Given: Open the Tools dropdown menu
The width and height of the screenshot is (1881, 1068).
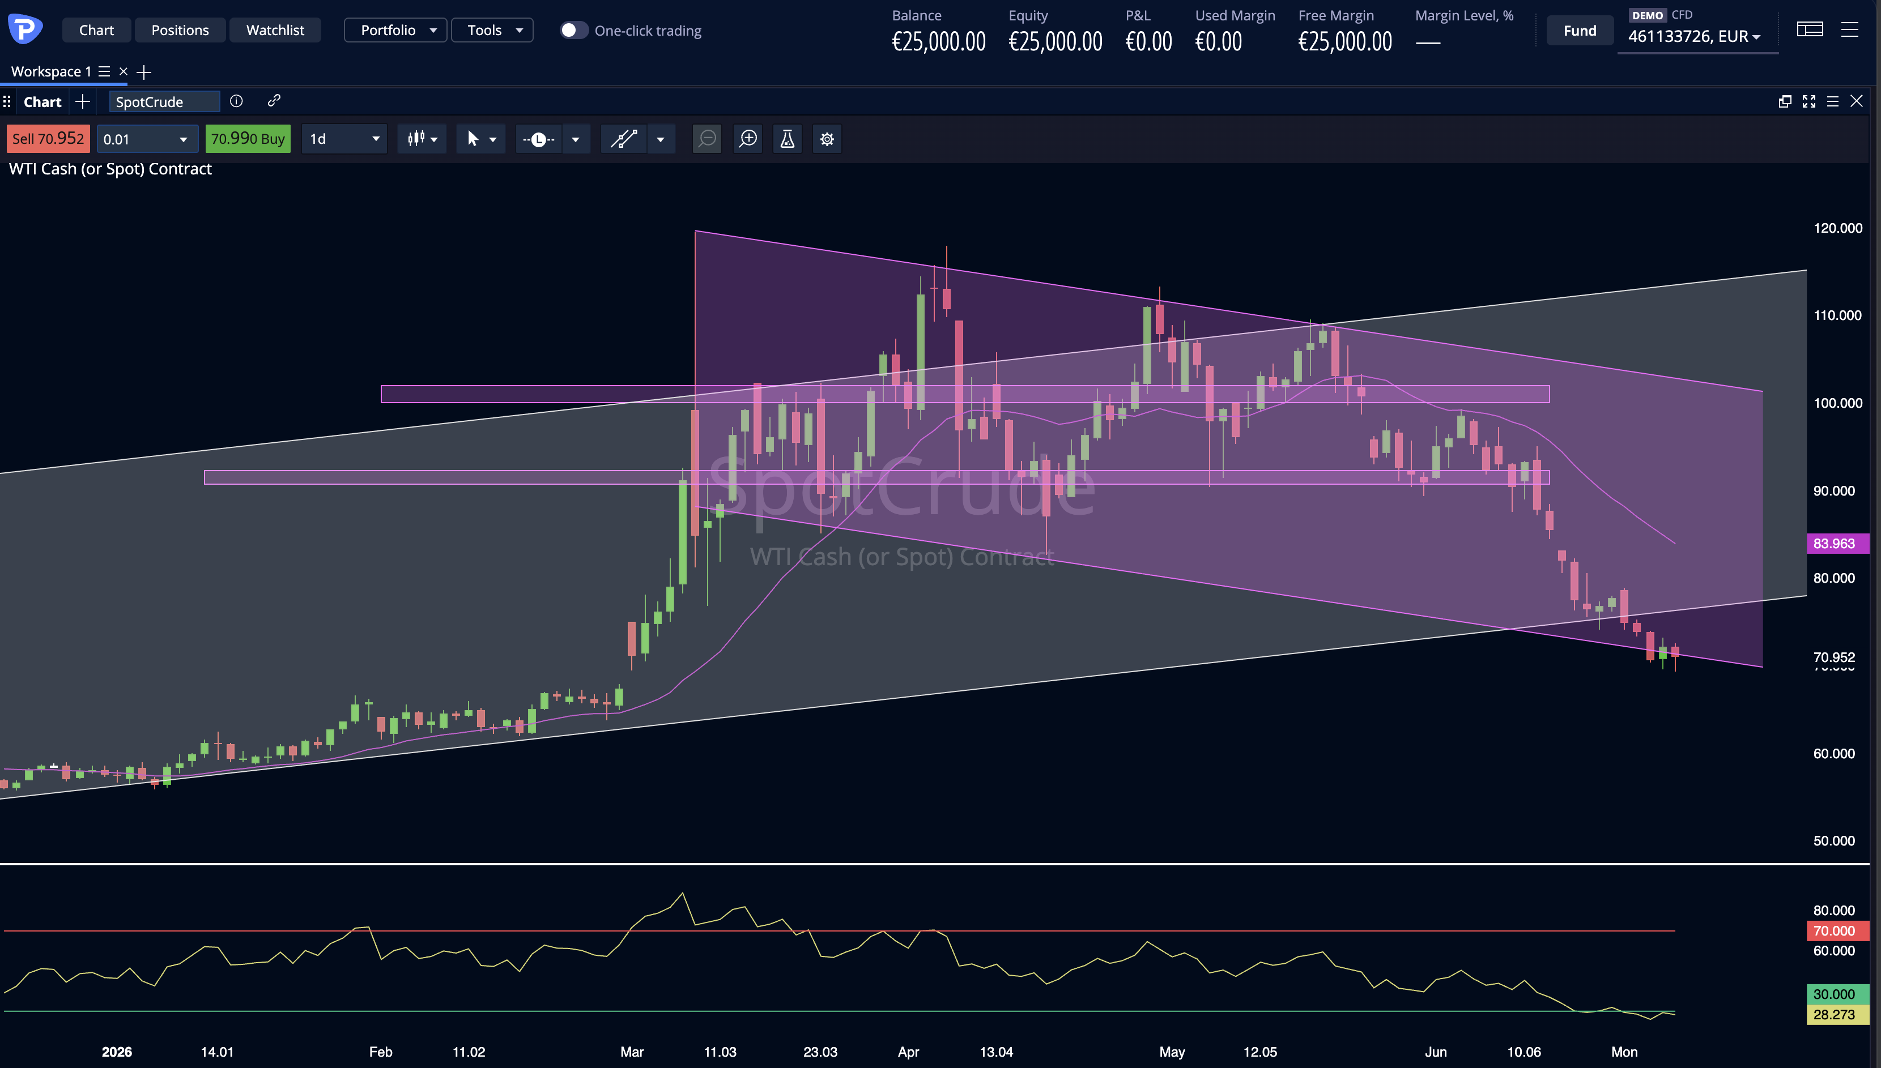Looking at the screenshot, I should tap(492, 30).
